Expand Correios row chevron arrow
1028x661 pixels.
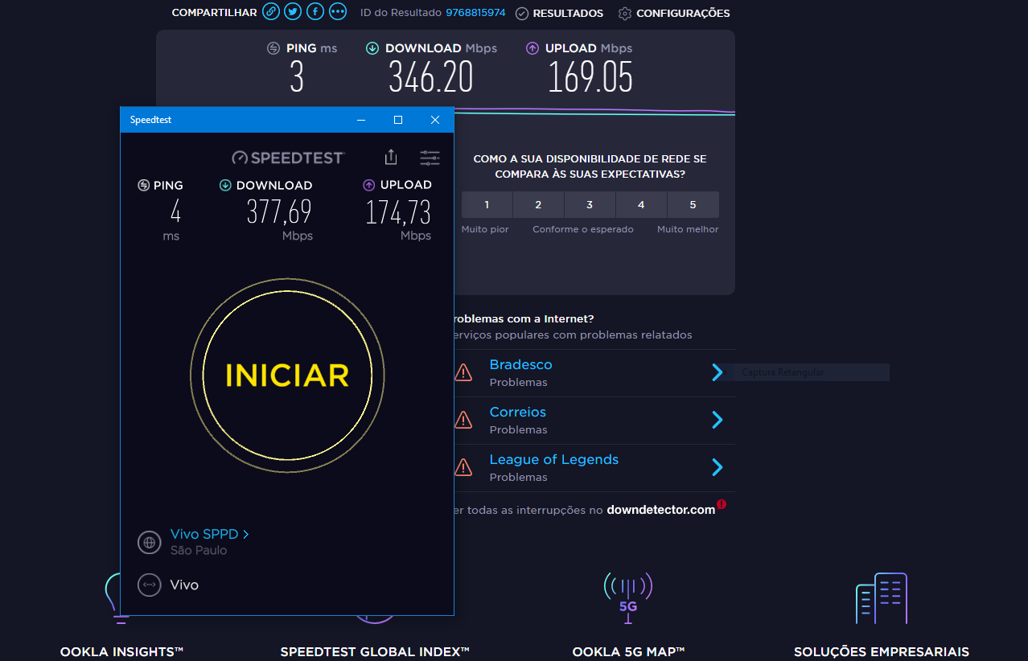coord(718,420)
